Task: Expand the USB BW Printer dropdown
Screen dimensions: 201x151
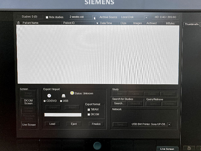Action: [169, 125]
